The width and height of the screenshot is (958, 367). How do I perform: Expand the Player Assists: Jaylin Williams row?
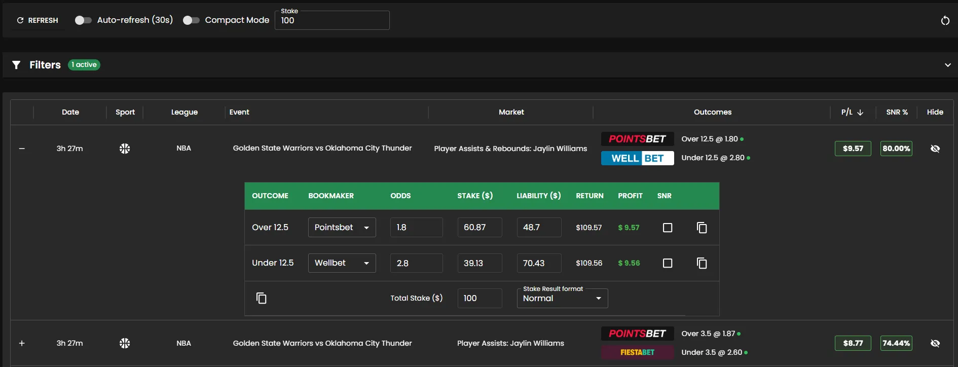tap(22, 343)
